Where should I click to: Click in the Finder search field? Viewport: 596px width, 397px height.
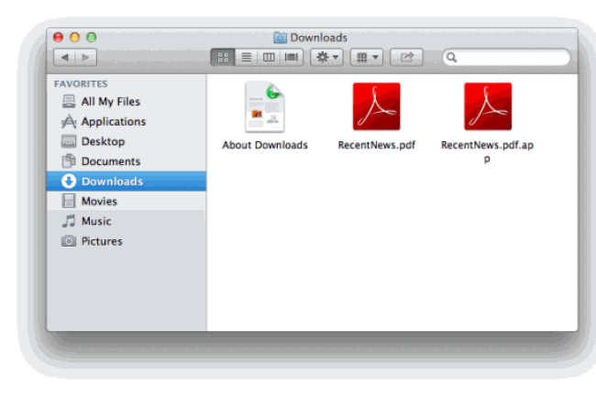pyautogui.click(x=509, y=58)
